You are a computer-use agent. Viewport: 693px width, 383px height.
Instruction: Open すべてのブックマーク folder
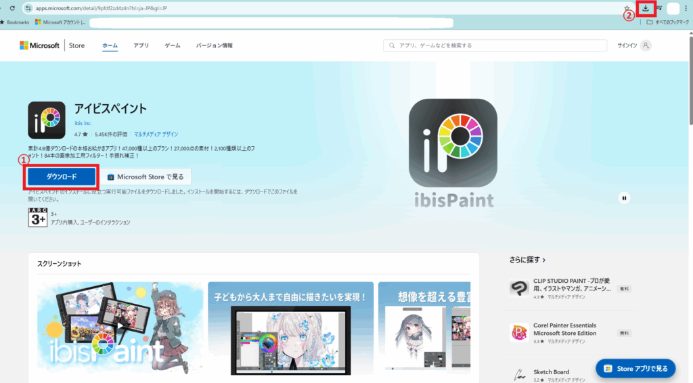click(667, 22)
